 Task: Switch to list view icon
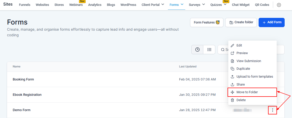click(209, 50)
